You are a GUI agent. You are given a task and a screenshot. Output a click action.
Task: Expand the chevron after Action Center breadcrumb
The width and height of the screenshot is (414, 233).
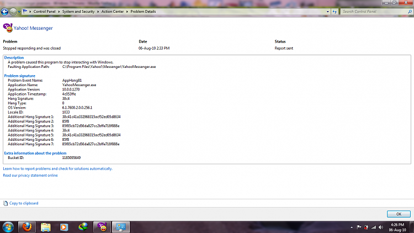coord(127,12)
